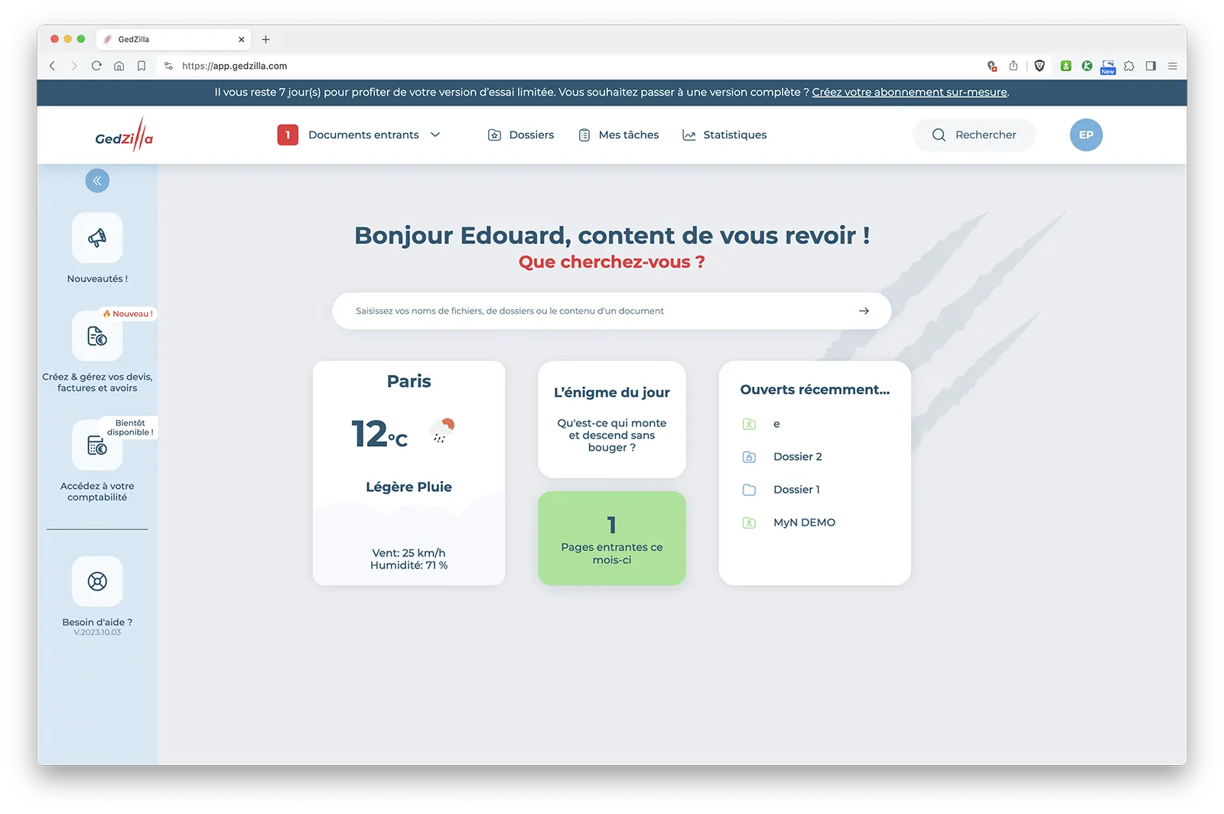Click the browser back arrow
The height and width of the screenshot is (814, 1224).
point(52,66)
